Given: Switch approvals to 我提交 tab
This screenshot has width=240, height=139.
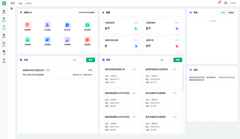Looking at the screenshot, I should (x=223, y=13).
